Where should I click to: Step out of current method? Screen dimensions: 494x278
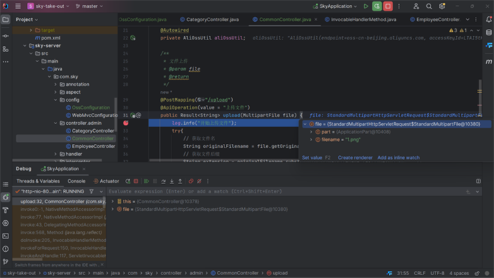coord(180,181)
